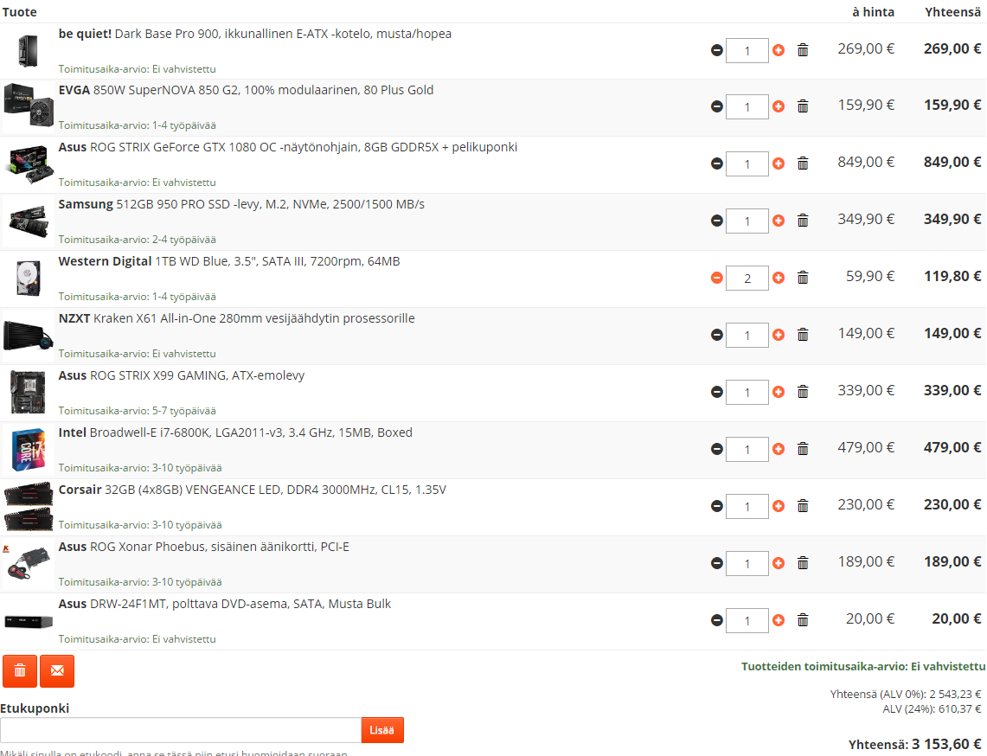
Task: Open EVGA 850W SuperNOVA 850 G2 product link
Action: [247, 90]
